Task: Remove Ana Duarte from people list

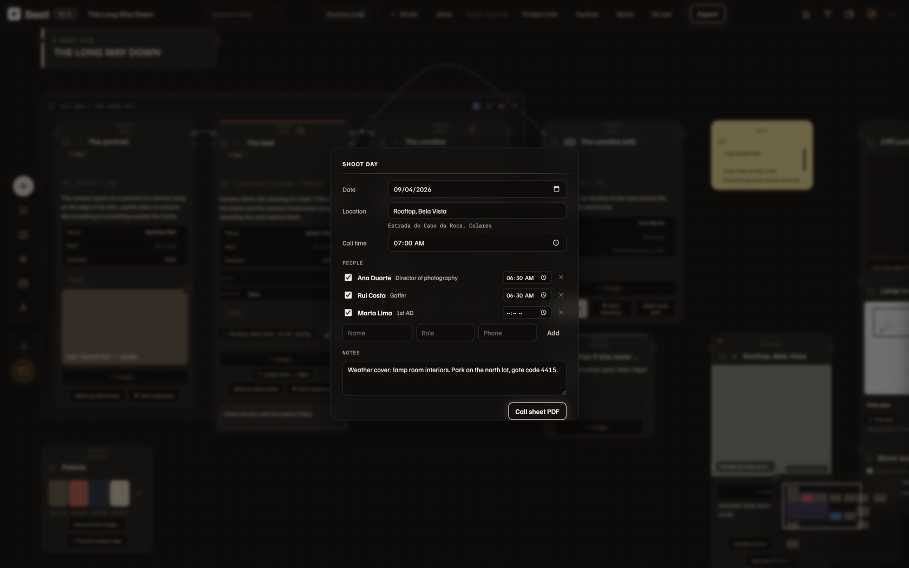Action: (x=561, y=278)
